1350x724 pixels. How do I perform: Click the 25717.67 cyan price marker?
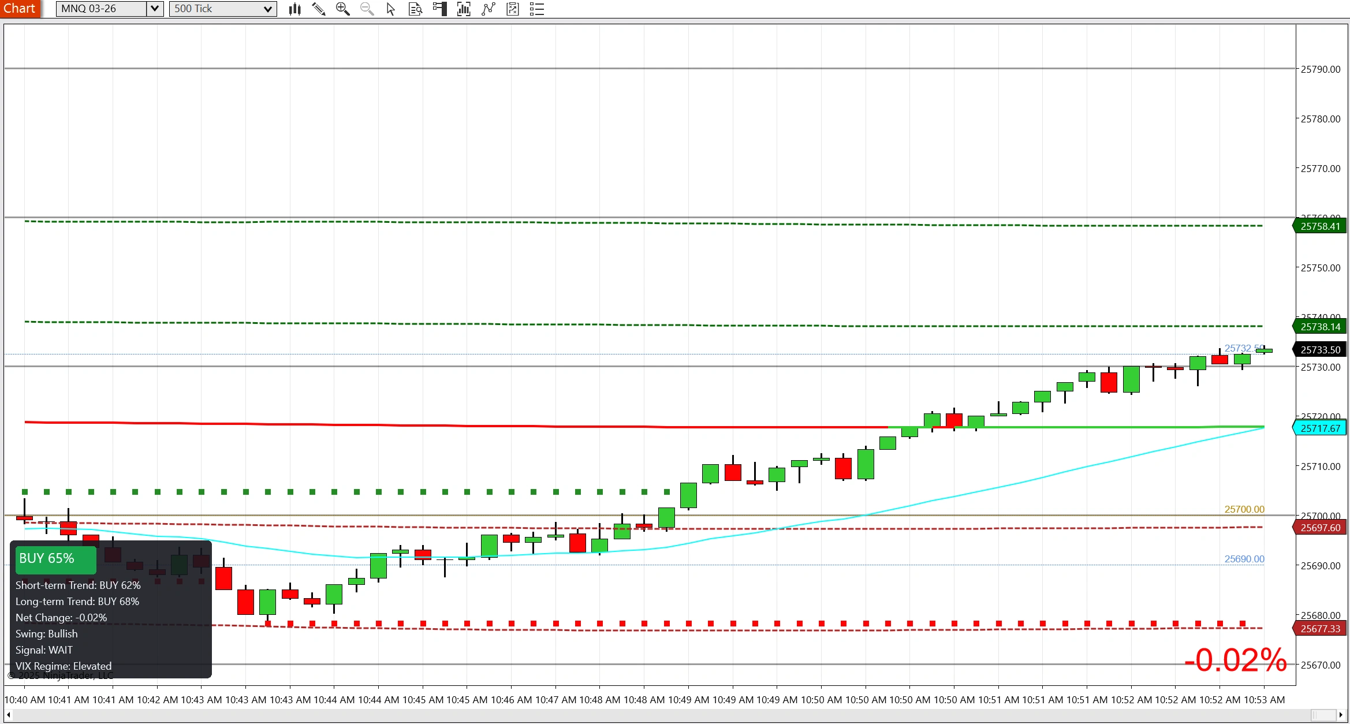coord(1321,428)
